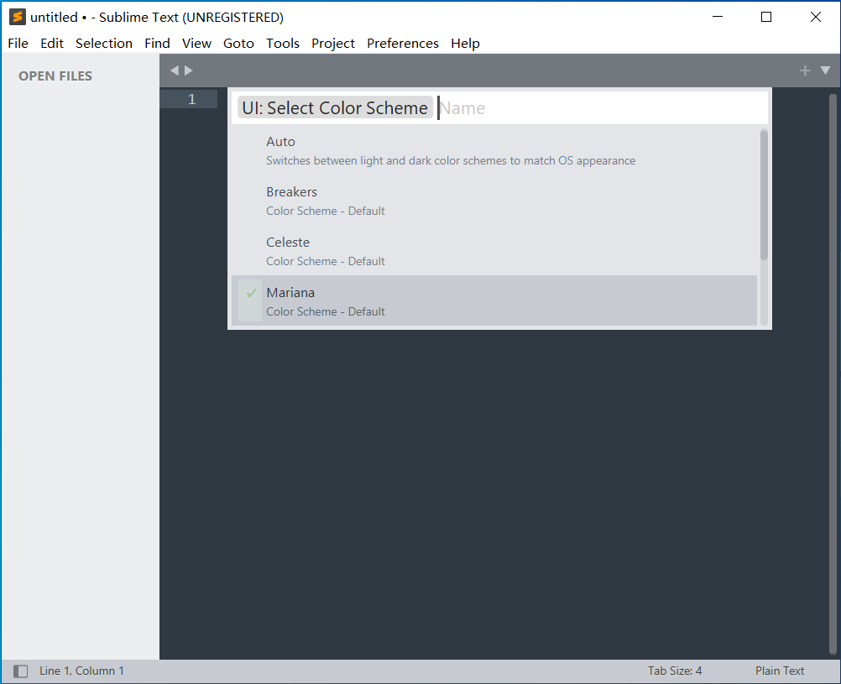Open the Goto menu
The height and width of the screenshot is (684, 841).
tap(238, 43)
